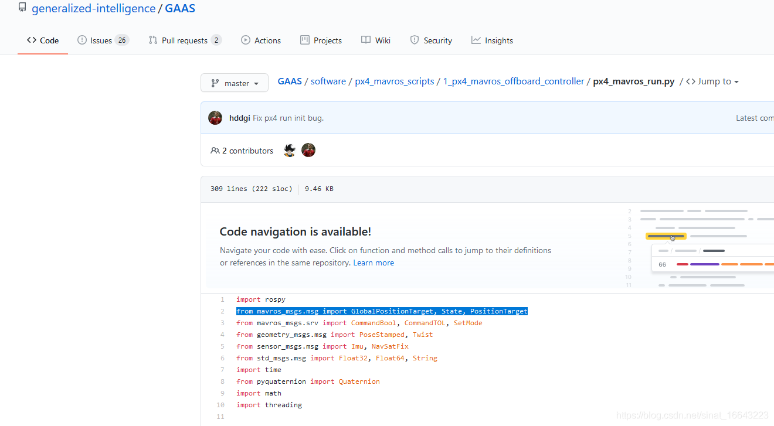This screenshot has width=774, height=426.
Task: Click the Learn more link
Action: coord(374,263)
